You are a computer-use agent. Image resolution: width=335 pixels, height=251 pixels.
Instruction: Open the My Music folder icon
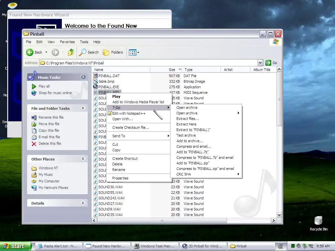coord(34,175)
